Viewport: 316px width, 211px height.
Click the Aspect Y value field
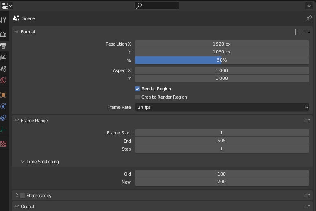pos(222,79)
